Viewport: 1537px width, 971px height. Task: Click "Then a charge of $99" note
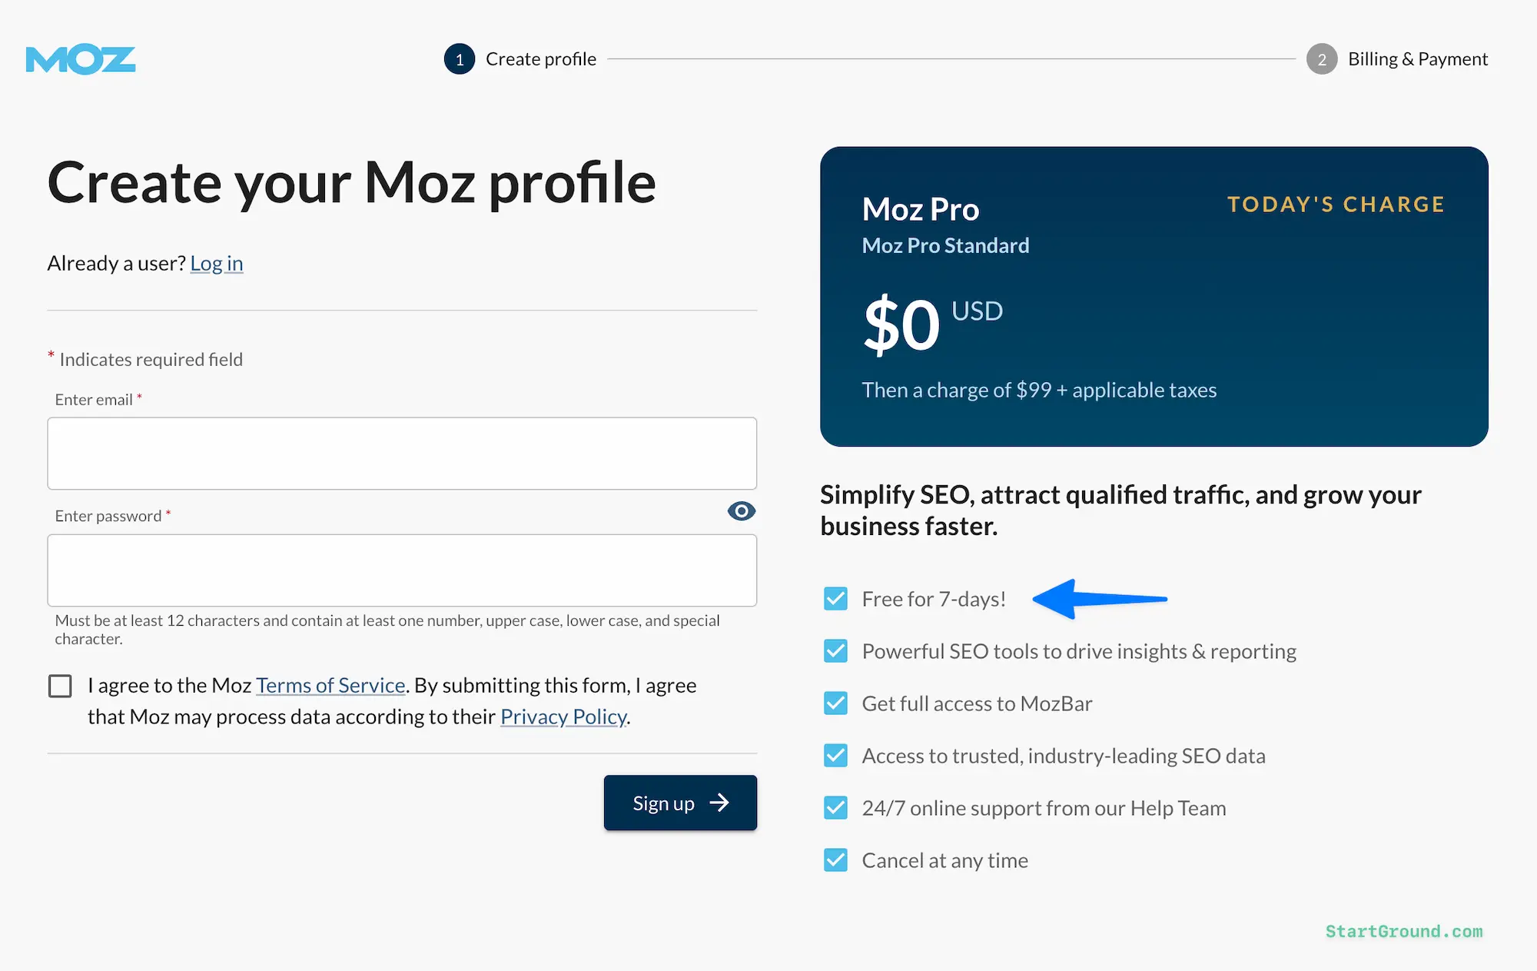click(1039, 390)
